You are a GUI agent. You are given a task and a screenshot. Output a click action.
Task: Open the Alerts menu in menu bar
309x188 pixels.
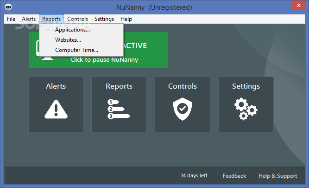pyautogui.click(x=29, y=19)
